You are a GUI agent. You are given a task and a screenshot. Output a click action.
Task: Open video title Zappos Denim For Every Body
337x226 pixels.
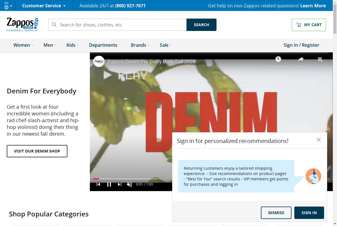151,62
